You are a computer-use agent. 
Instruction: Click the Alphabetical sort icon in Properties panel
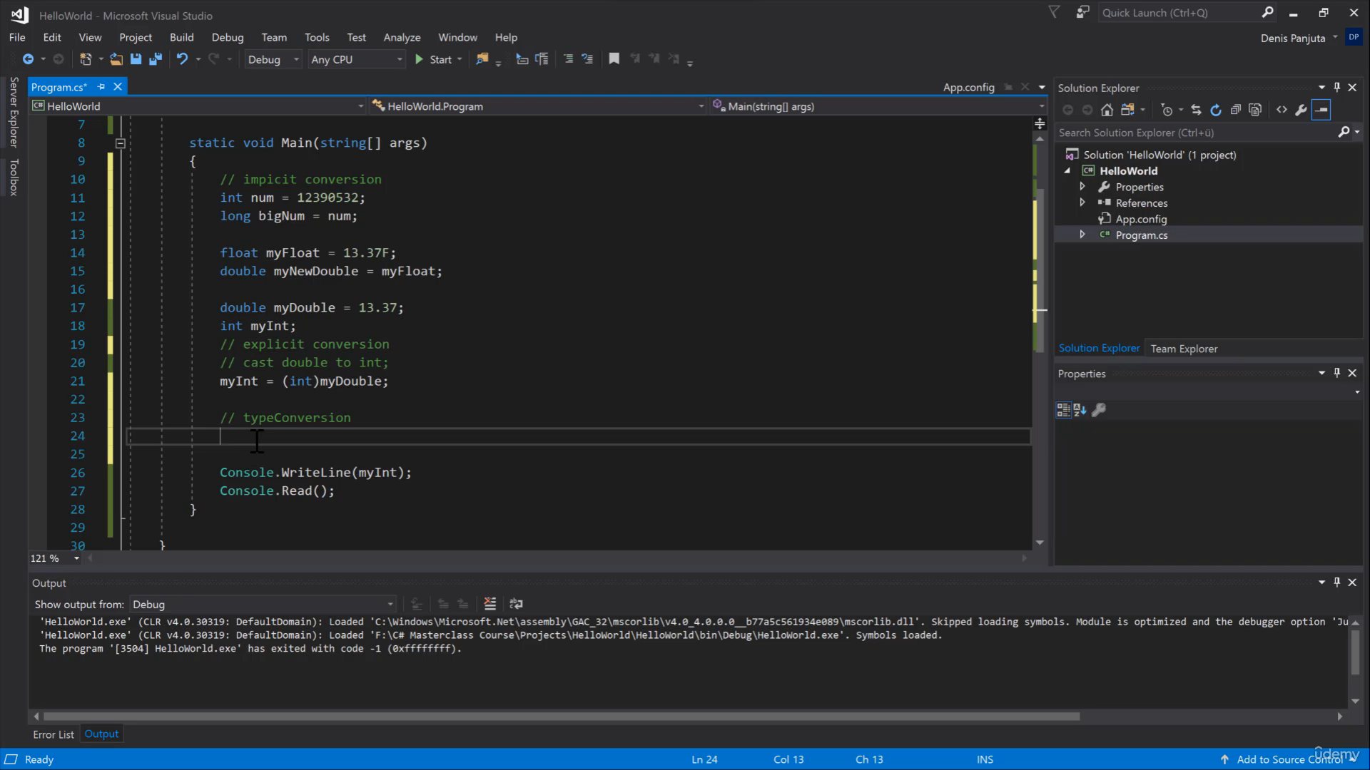(x=1080, y=409)
